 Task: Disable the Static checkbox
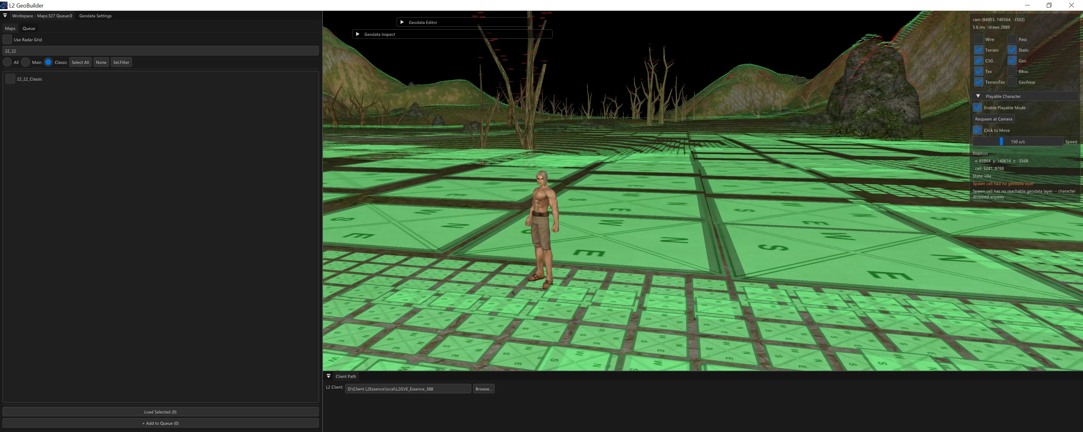coord(1012,50)
